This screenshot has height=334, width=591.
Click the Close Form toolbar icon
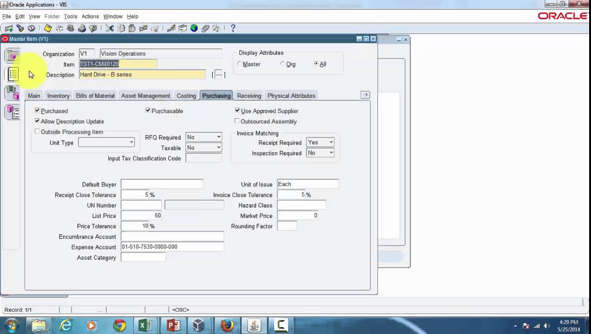click(93, 28)
